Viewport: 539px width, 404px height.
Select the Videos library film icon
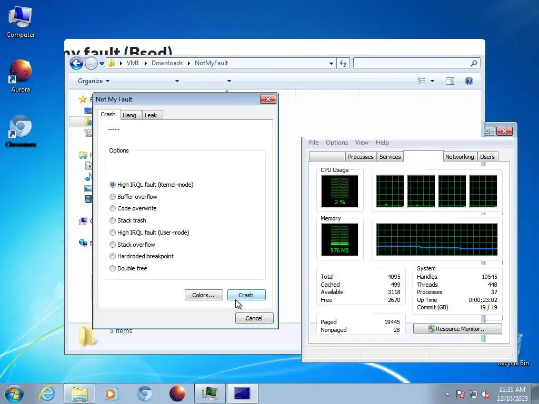[88, 198]
